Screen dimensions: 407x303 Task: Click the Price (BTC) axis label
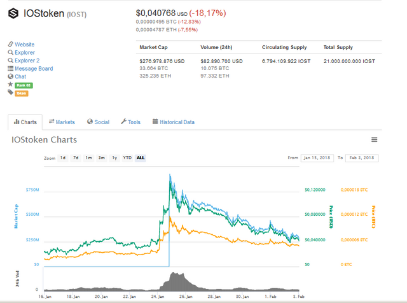click(373, 217)
